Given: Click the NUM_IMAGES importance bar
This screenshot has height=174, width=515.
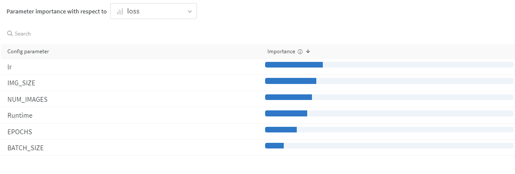Looking at the screenshot, I should tap(289, 97).
